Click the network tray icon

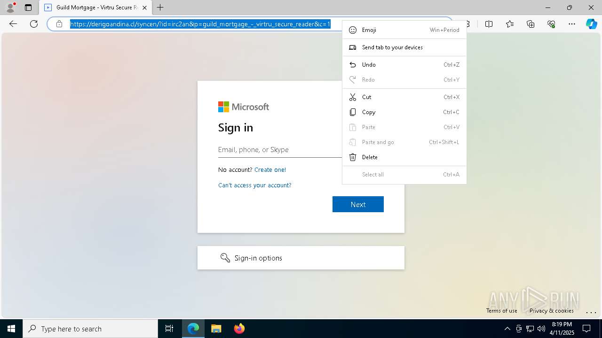tap(530, 329)
